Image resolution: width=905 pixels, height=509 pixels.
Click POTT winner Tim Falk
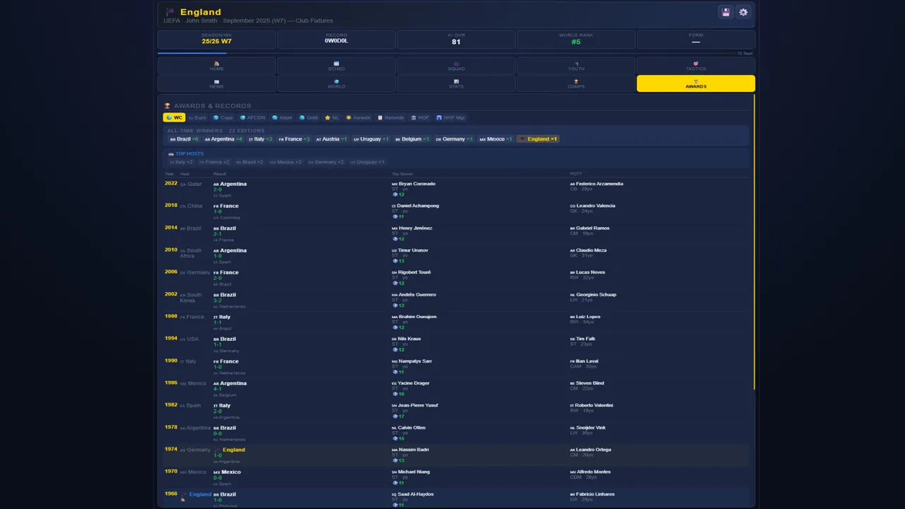click(585, 339)
